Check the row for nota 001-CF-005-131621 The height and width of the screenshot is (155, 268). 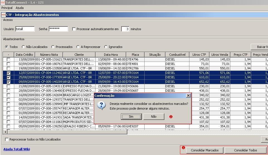coord(8,59)
